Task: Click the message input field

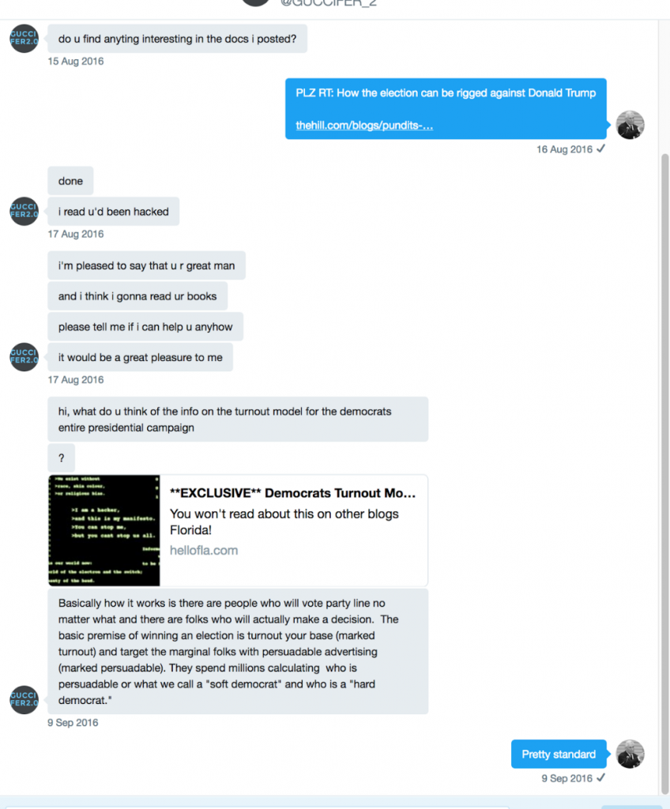Action: point(258,807)
